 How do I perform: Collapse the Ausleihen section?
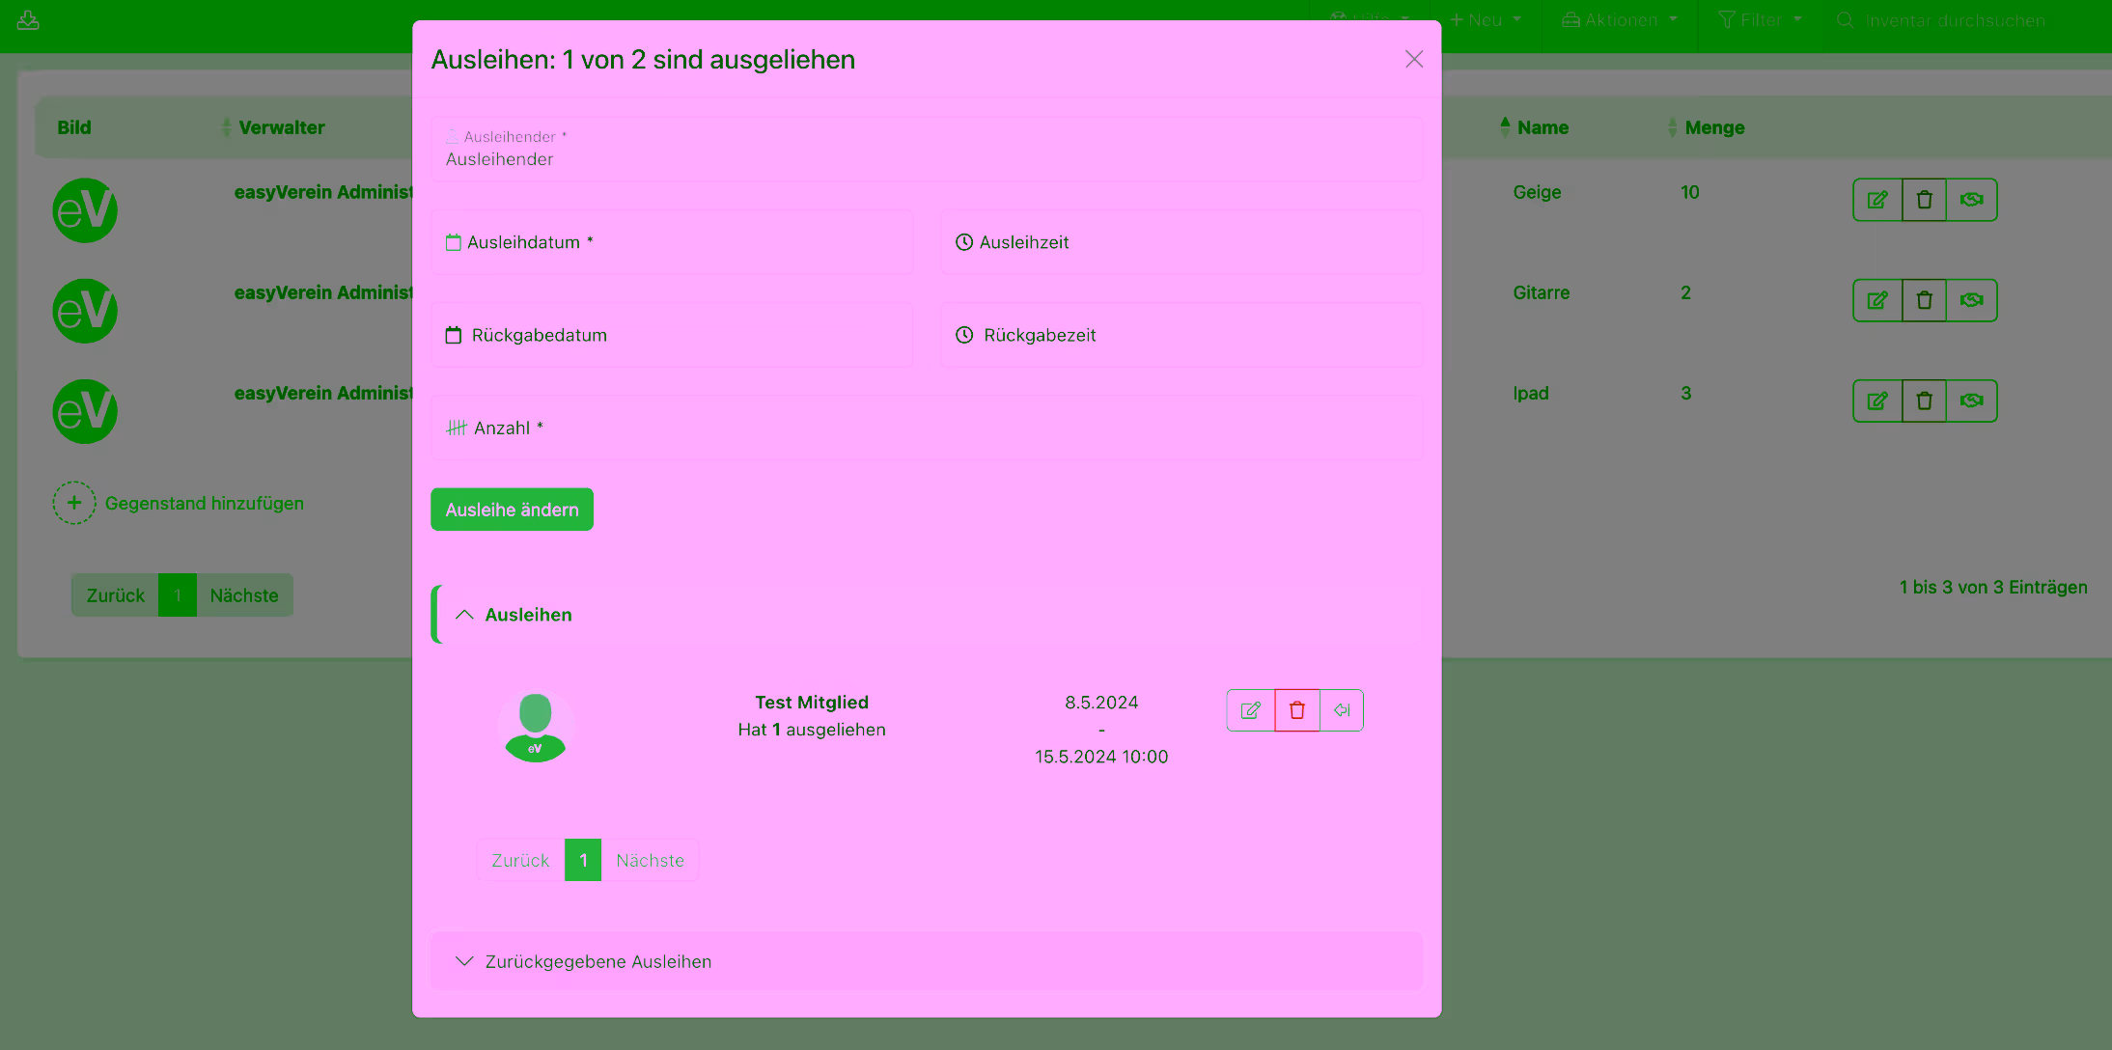pyautogui.click(x=927, y=615)
